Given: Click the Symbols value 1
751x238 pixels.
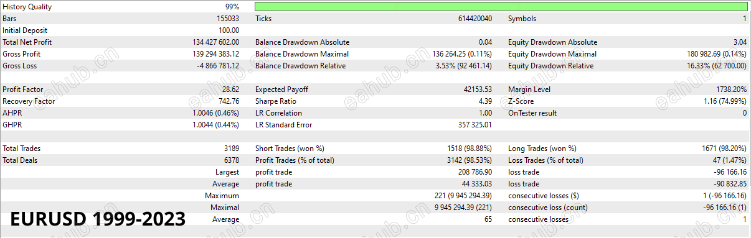Looking at the screenshot, I should tap(744, 19).
